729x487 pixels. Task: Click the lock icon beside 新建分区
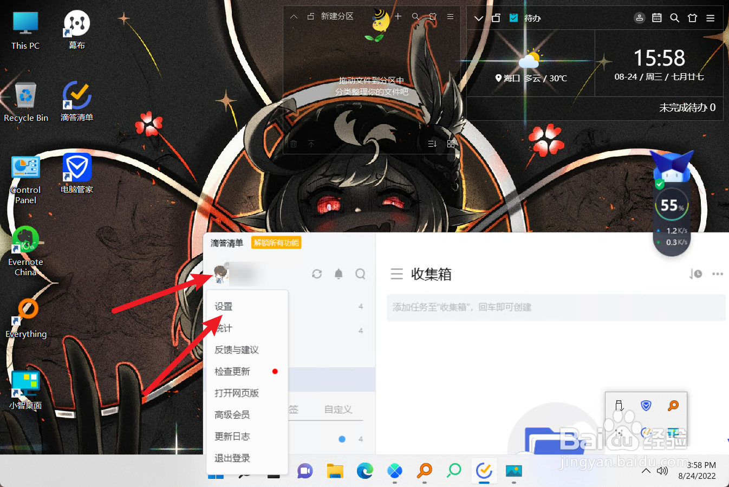click(310, 17)
